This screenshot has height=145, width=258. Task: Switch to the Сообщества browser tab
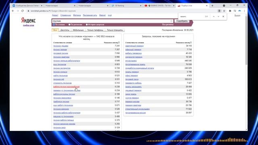pyautogui.click(x=27, y=6)
